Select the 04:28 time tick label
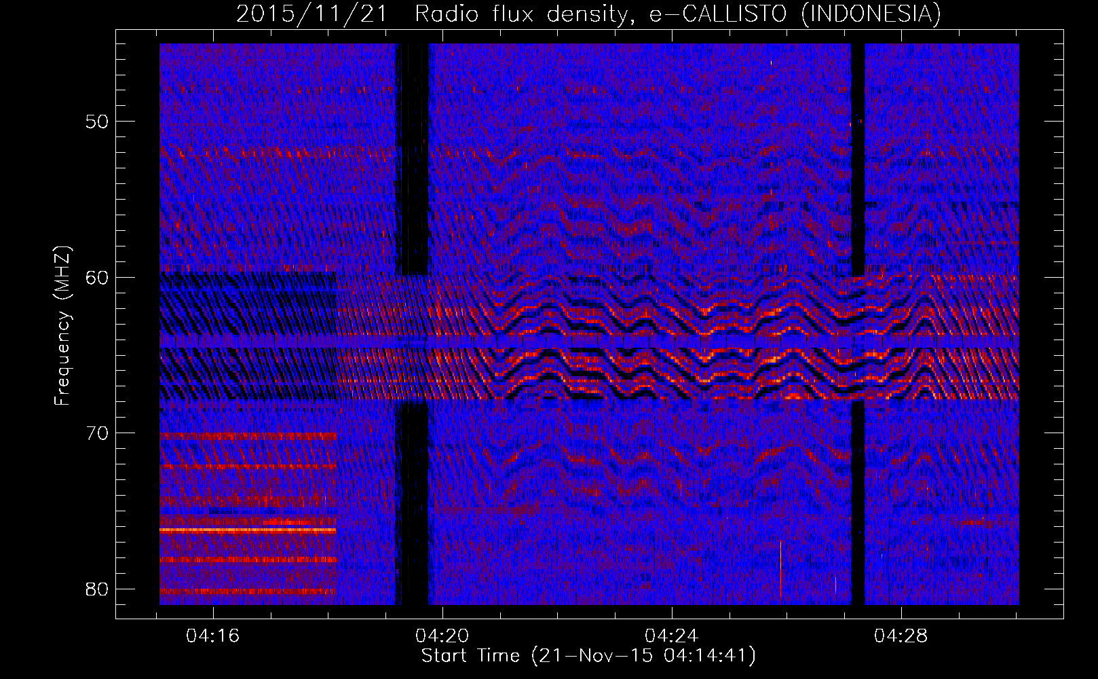Viewport: 1098px width, 679px height. 901,636
